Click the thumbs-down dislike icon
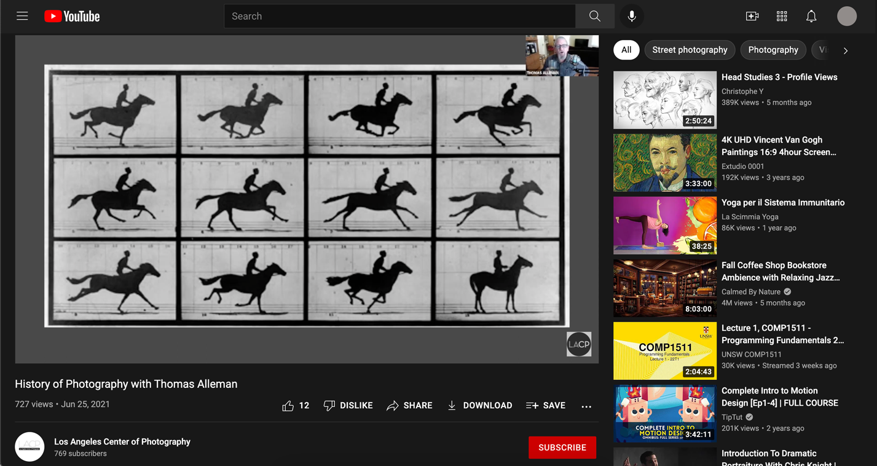Viewport: 877px width, 466px height. 329,406
